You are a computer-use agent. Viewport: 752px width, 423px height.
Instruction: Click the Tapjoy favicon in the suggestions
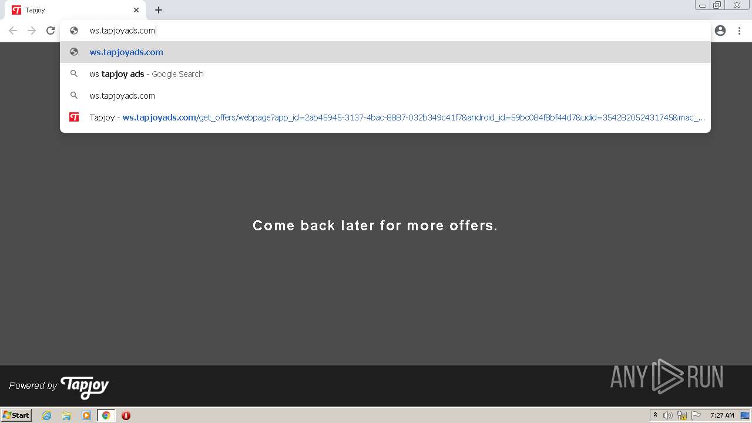click(74, 117)
